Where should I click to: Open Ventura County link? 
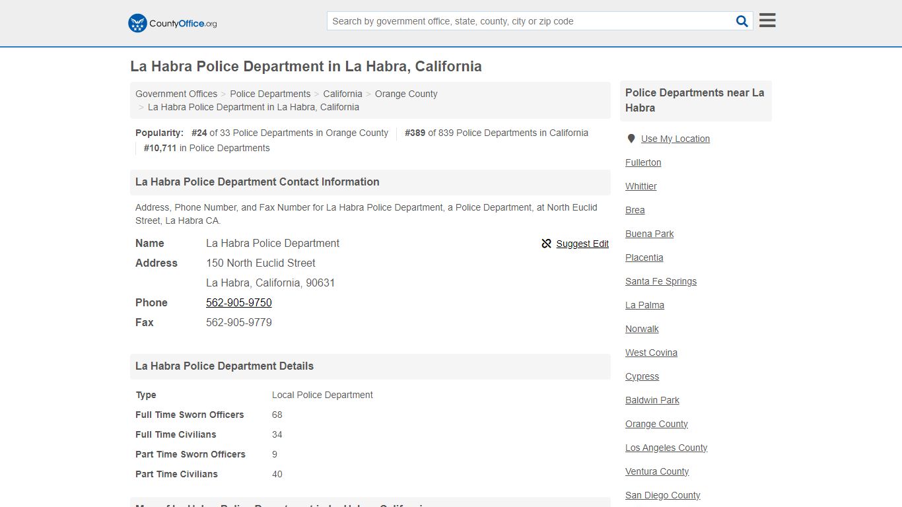pyautogui.click(x=657, y=471)
